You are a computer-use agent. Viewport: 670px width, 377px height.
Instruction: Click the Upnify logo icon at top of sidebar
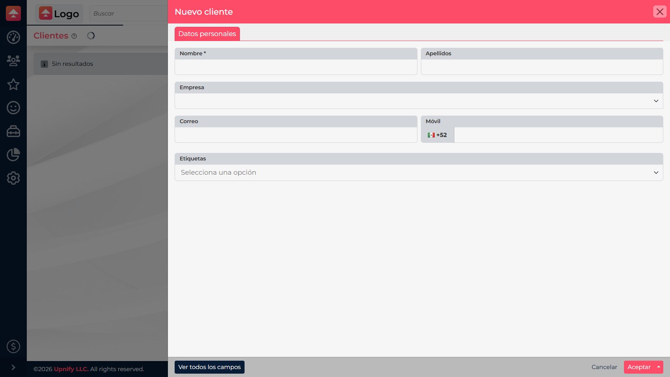[x=13, y=13]
